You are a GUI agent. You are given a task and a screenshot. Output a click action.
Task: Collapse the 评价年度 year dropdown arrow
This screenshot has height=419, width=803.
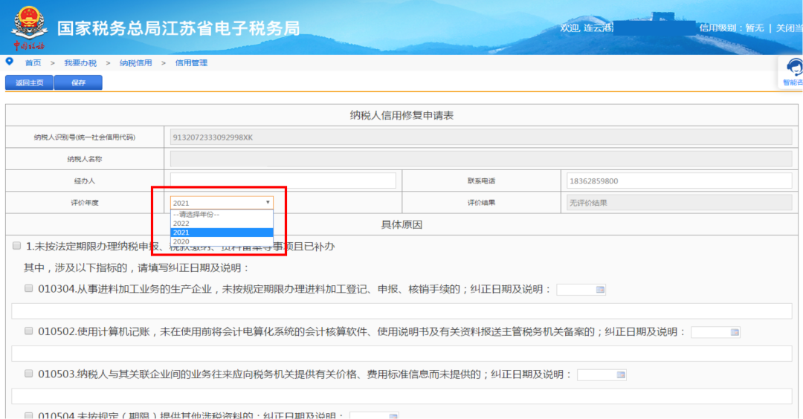click(267, 203)
